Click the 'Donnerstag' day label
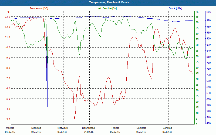The height and width of the screenshot is (135, 216). (89, 128)
